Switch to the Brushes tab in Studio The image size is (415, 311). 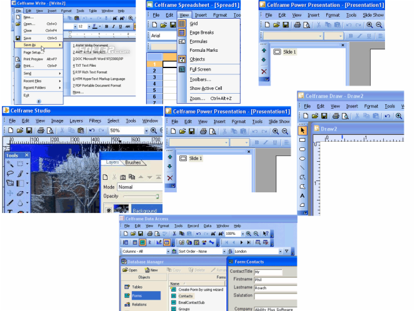(133, 162)
